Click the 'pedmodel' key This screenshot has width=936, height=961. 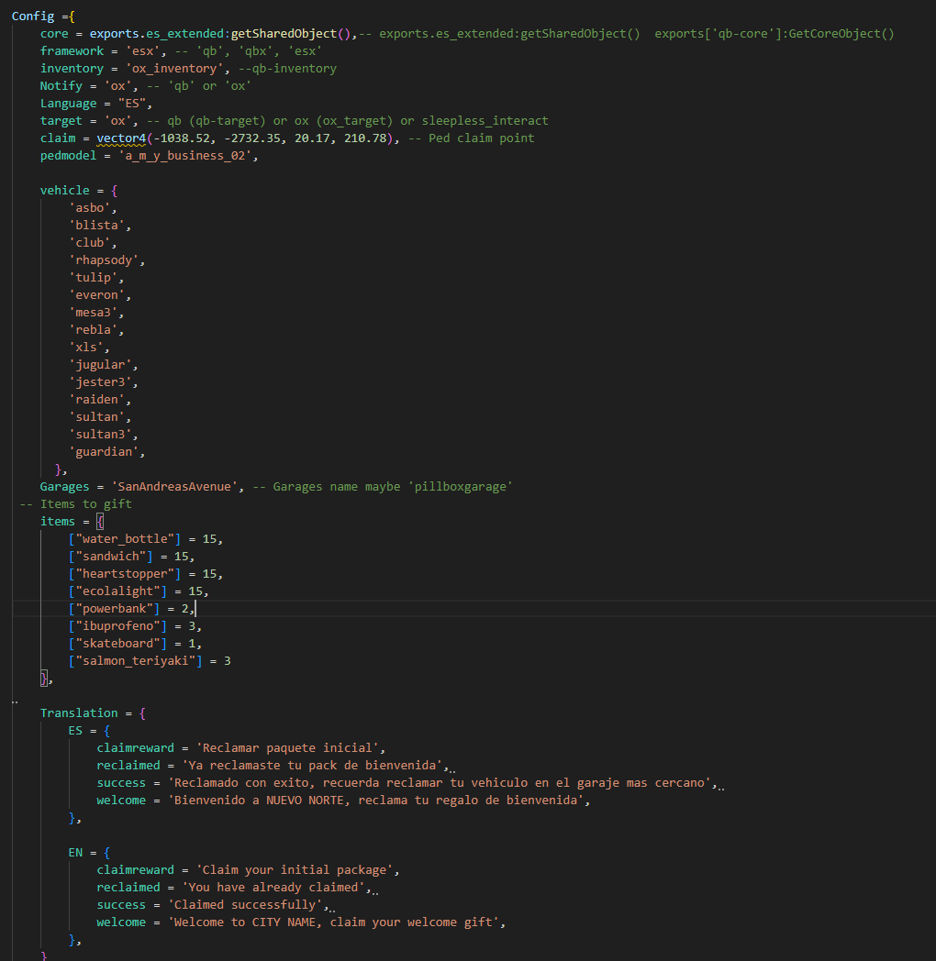[68, 156]
